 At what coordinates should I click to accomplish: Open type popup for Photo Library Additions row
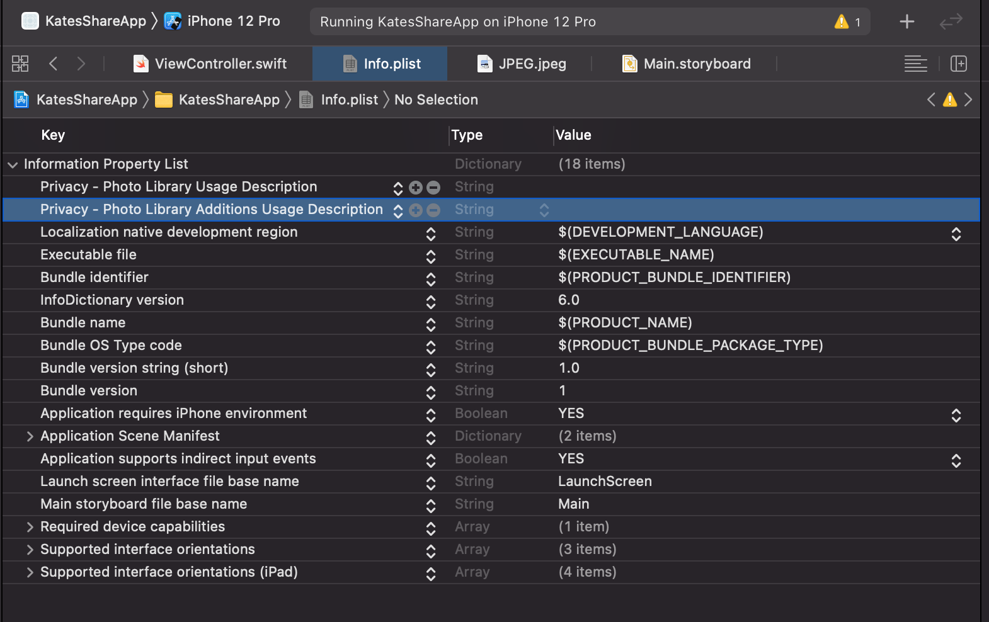[544, 210]
